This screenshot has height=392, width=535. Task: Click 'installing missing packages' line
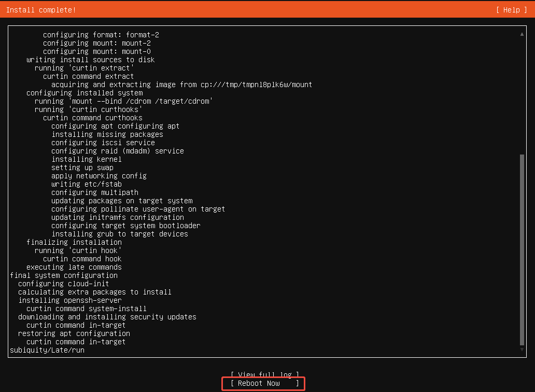coord(107,134)
